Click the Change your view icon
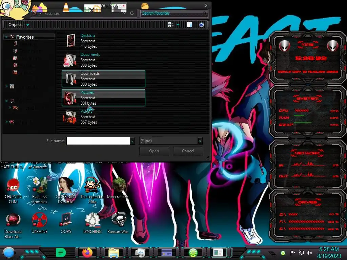This screenshot has height=260, width=347. coord(171,25)
